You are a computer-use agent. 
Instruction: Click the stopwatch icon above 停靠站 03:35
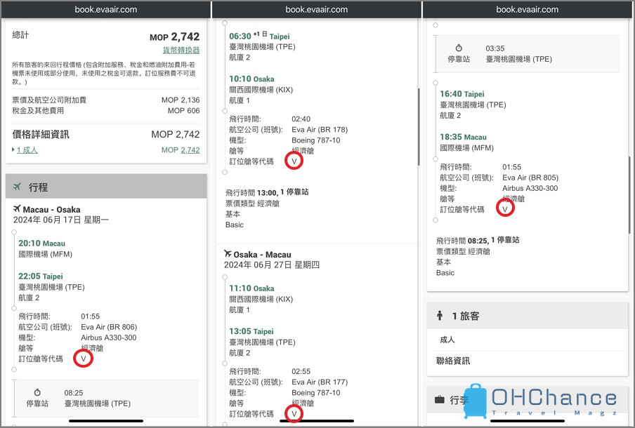pos(459,48)
